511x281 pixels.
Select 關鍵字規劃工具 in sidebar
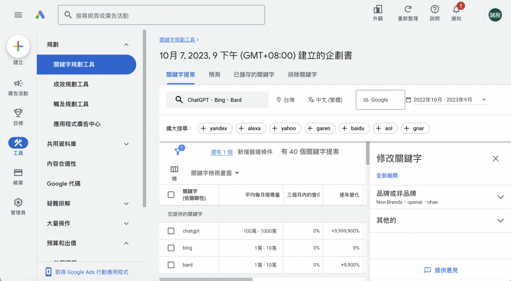[x=86, y=64]
